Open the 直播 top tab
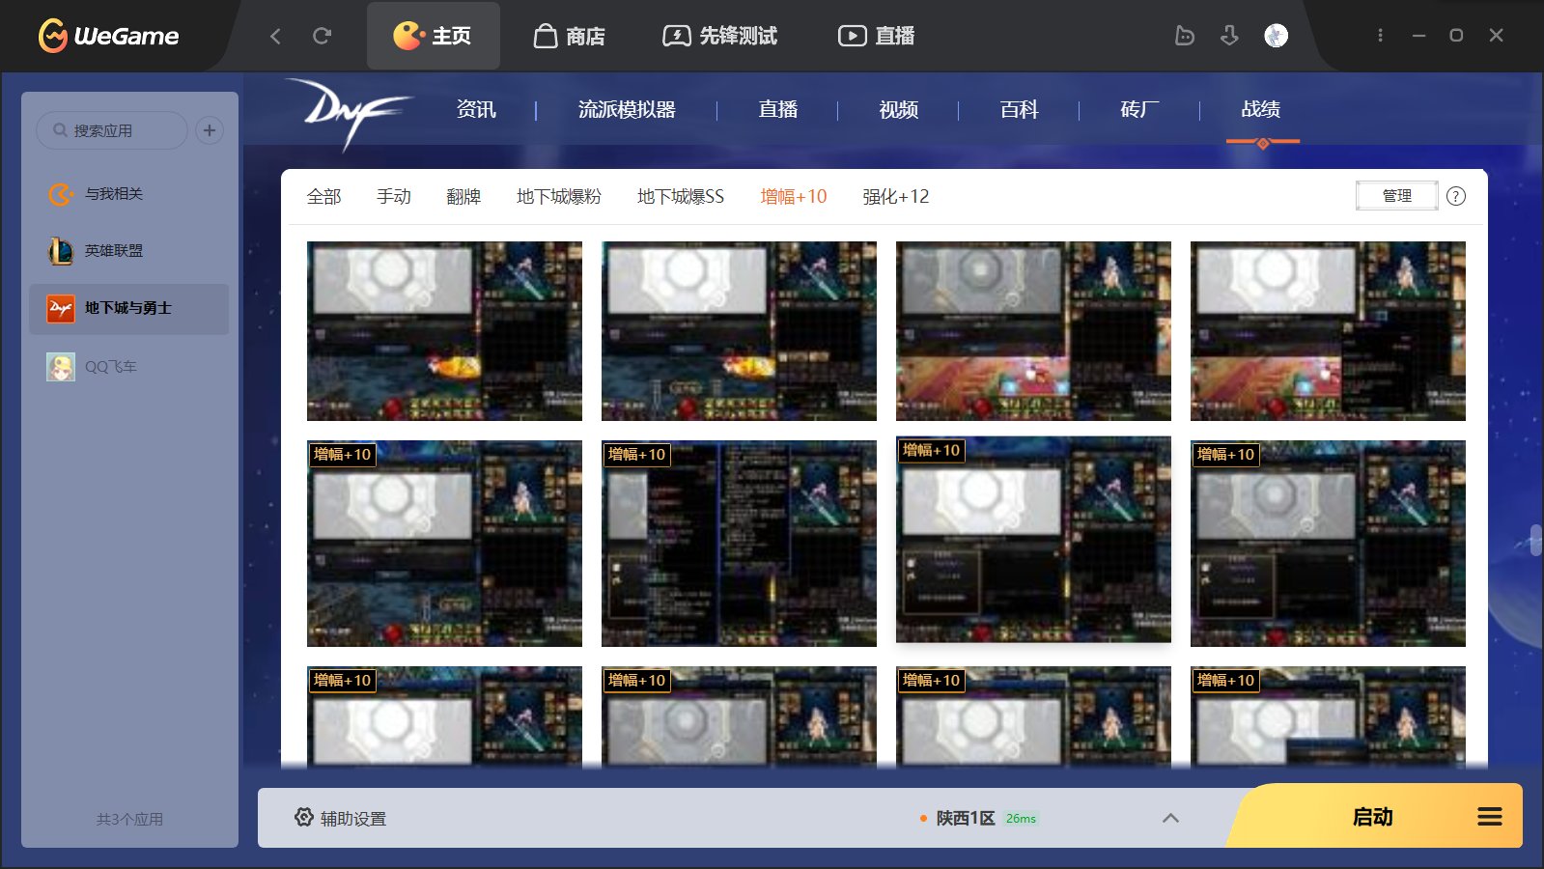 point(876,36)
